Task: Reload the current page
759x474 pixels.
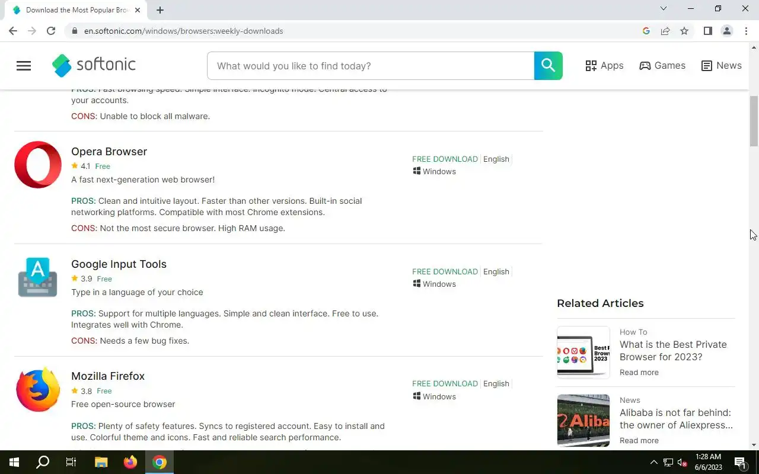Action: 51,31
